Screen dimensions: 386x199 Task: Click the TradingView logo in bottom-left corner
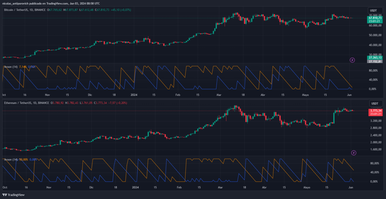pos(14,195)
